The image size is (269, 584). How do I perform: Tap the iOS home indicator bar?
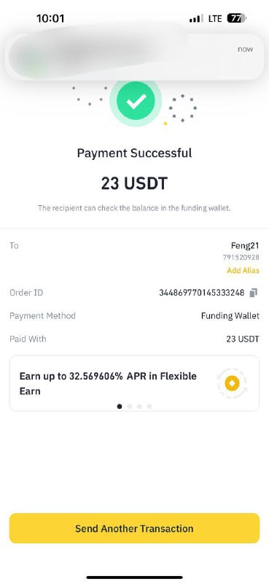click(x=135, y=577)
